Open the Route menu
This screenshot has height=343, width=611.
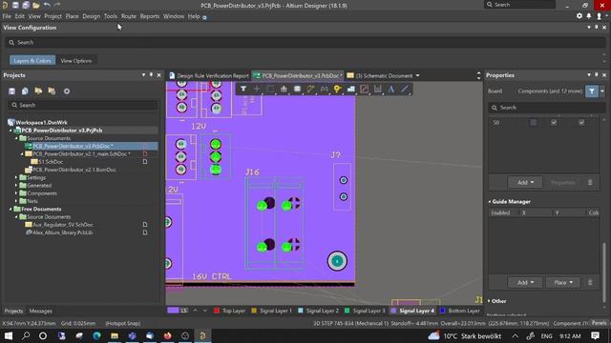pos(129,16)
